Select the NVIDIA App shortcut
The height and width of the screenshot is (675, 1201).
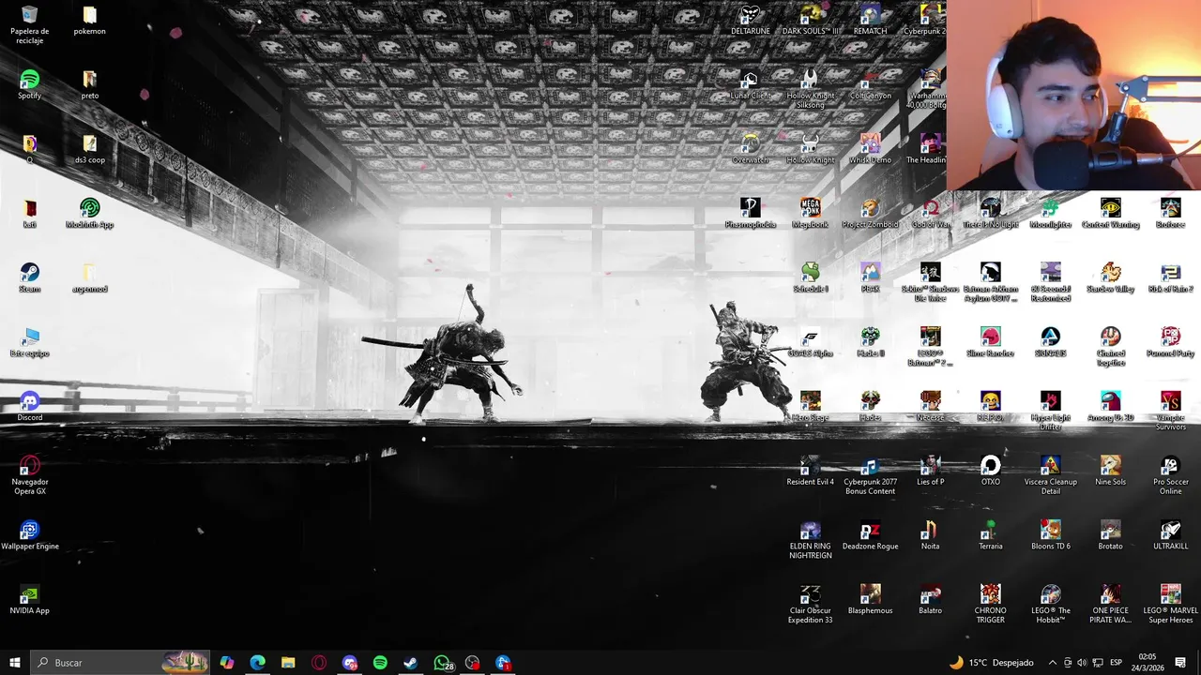tap(29, 600)
